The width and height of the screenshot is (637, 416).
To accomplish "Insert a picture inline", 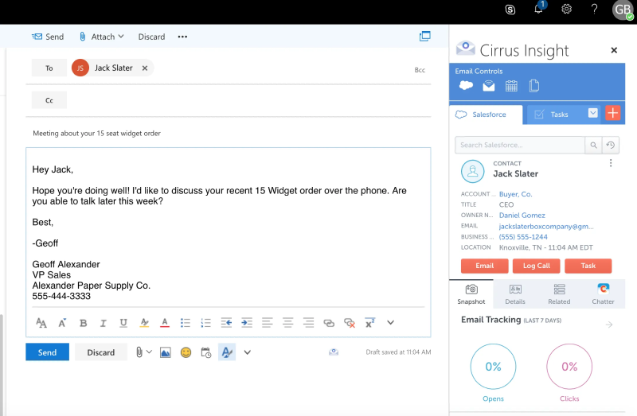I will (166, 352).
